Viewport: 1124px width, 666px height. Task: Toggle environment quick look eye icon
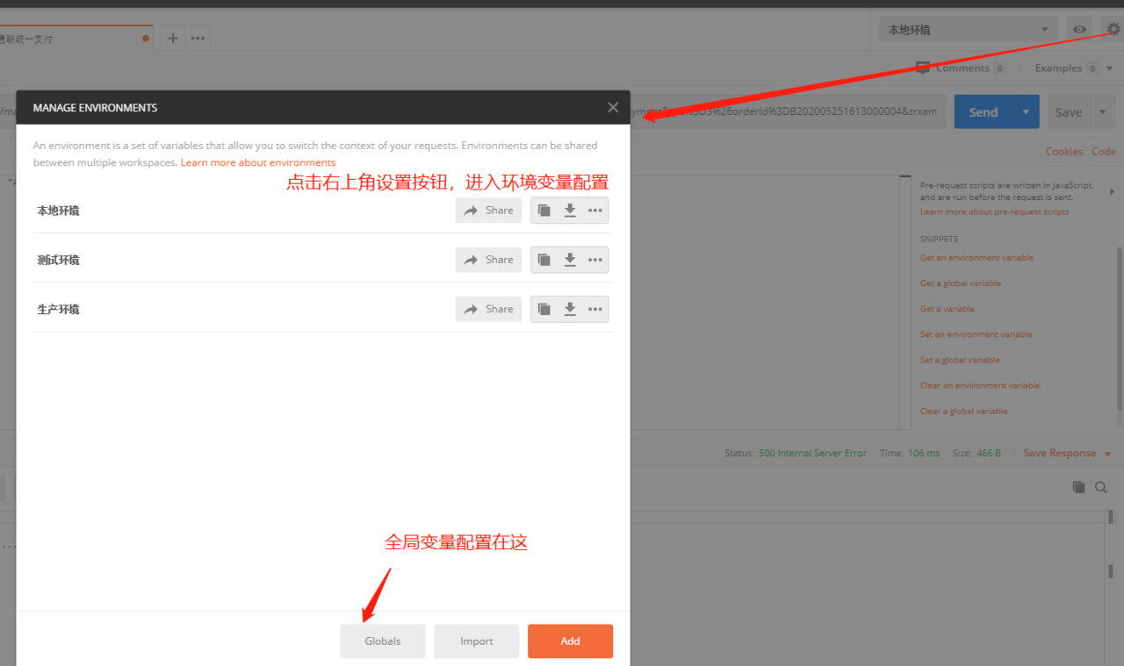tap(1079, 30)
